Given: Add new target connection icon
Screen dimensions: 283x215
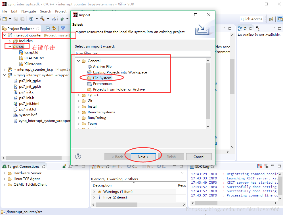Looking at the screenshot, I should click(64, 166).
